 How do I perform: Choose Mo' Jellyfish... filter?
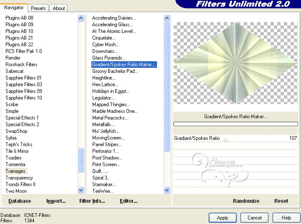pos(106,131)
